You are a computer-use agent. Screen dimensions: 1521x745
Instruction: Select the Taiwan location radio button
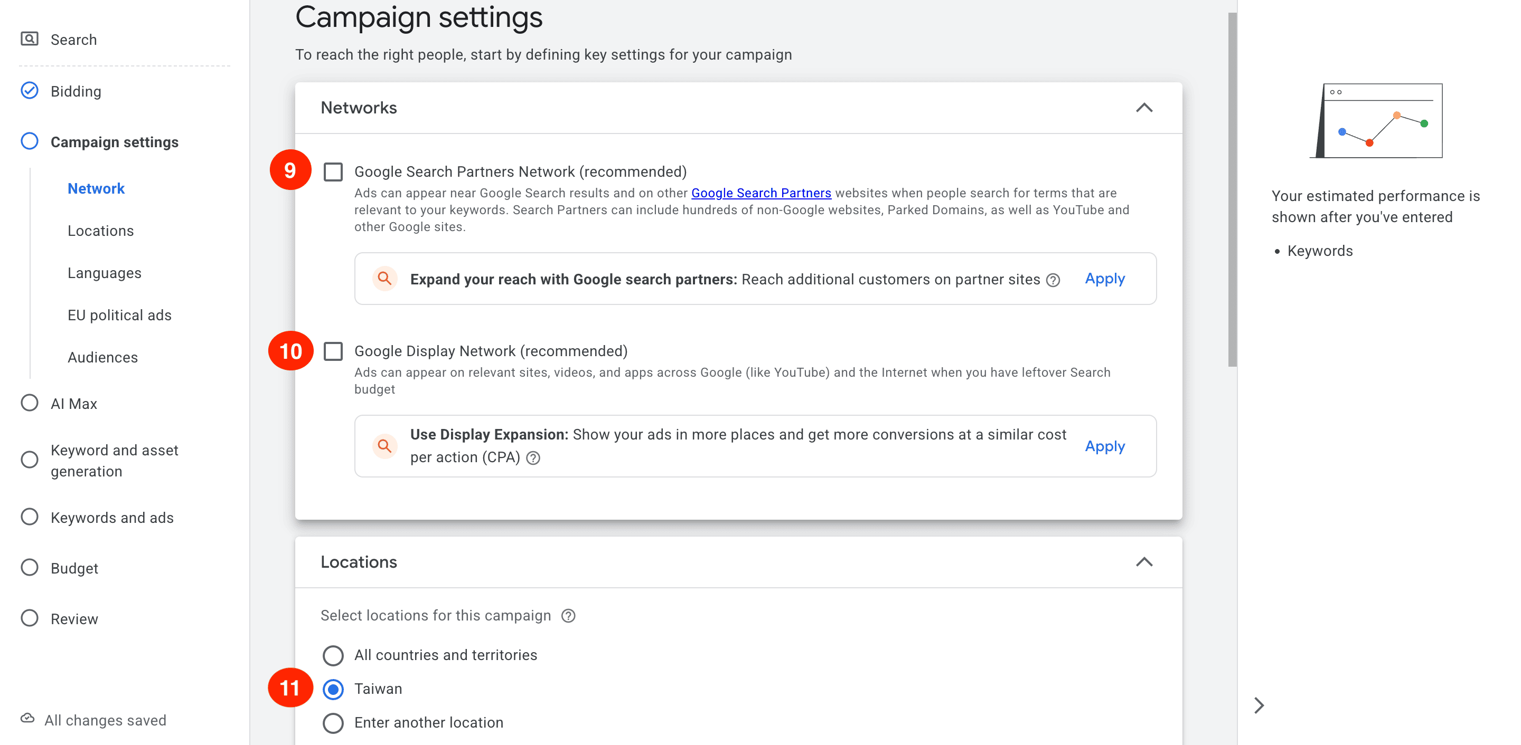333,689
